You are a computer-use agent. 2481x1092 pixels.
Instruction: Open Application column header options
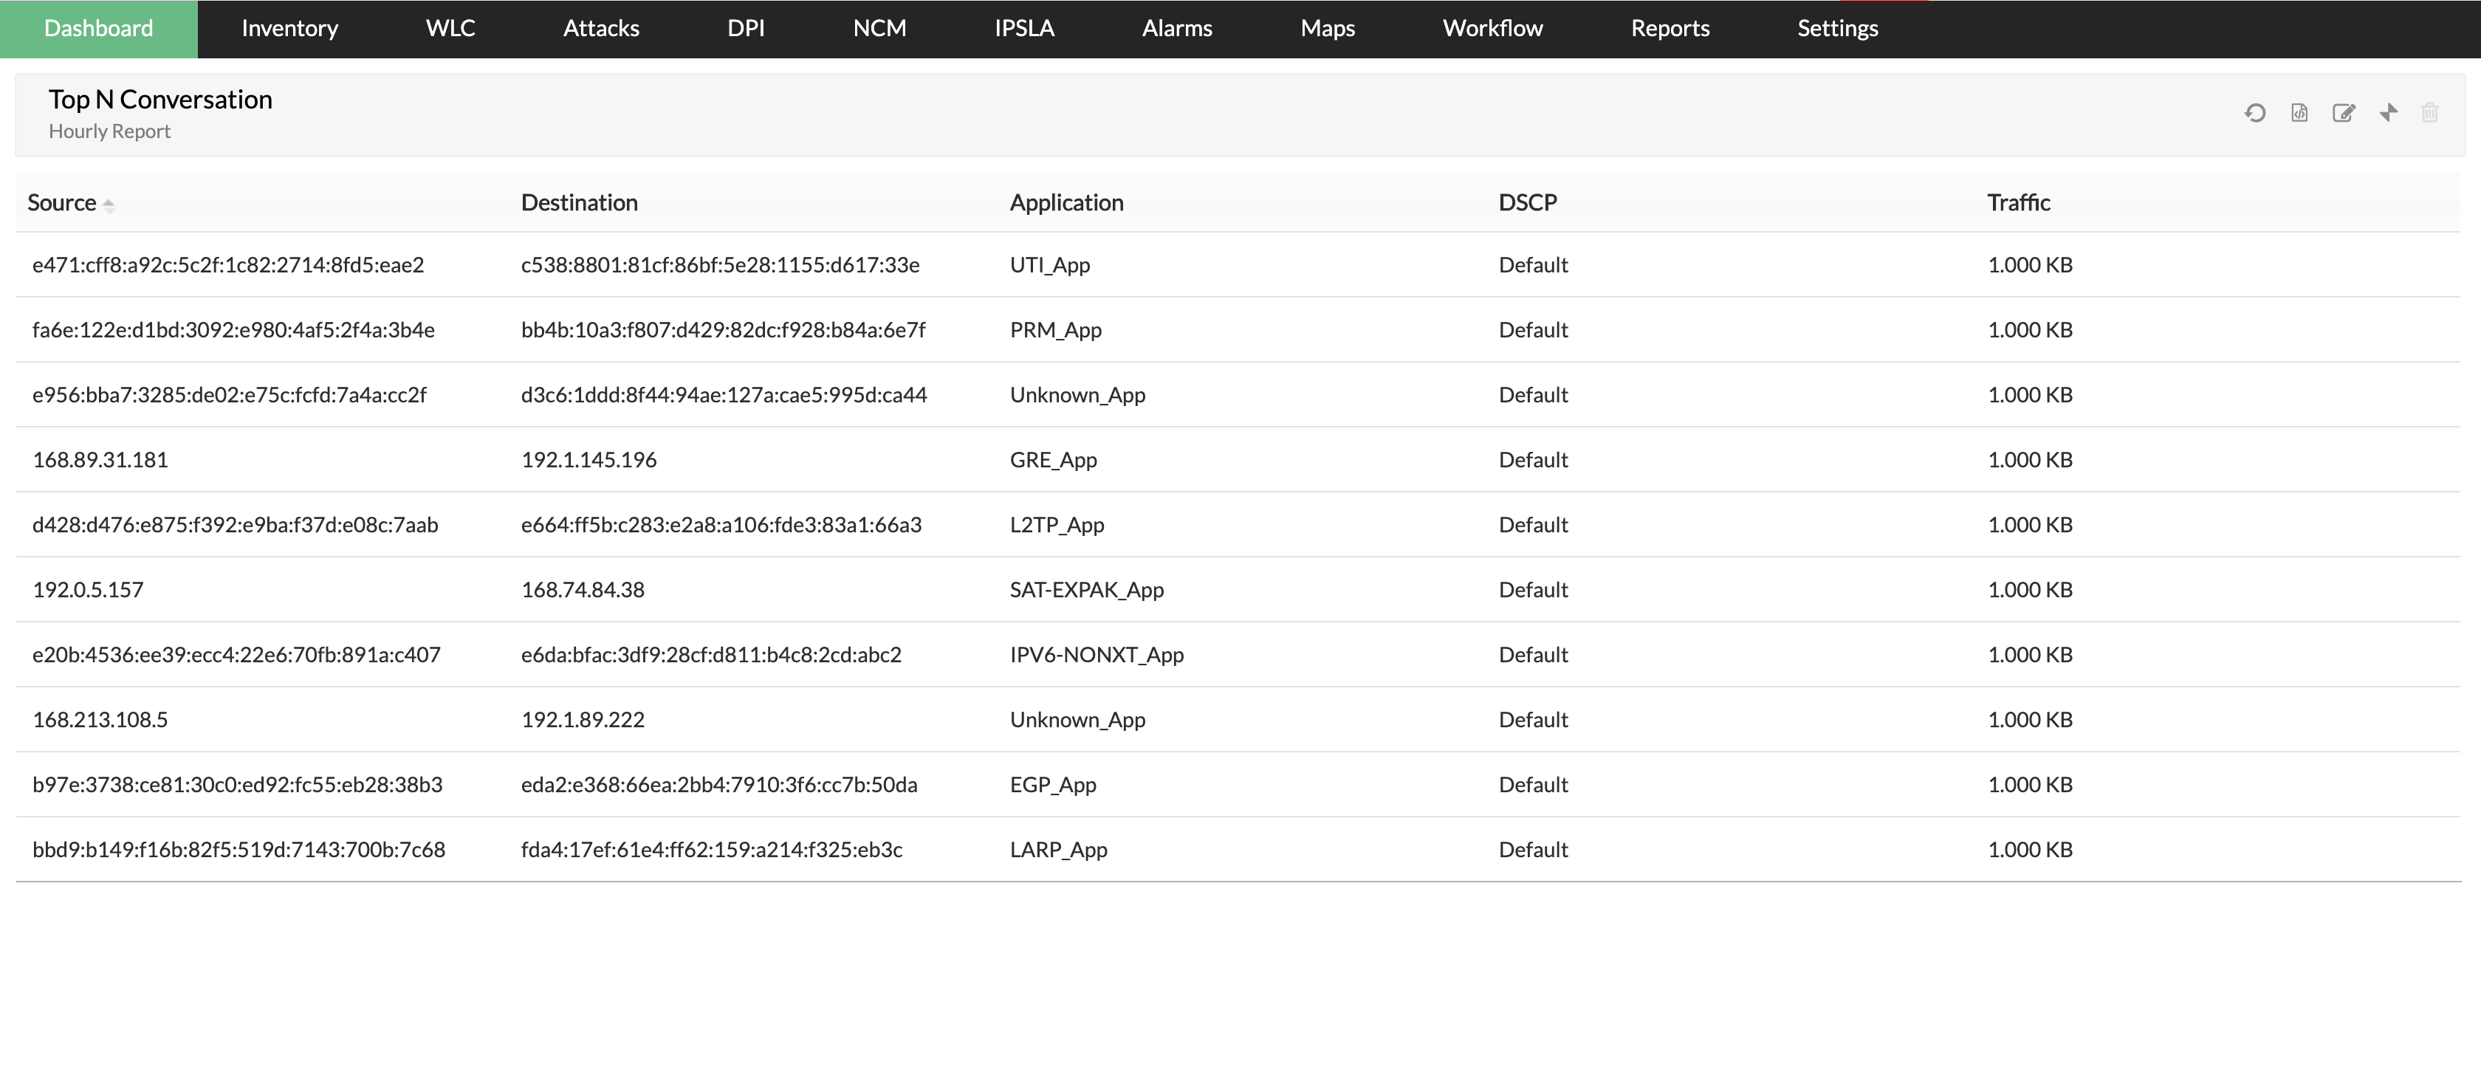click(x=1066, y=202)
